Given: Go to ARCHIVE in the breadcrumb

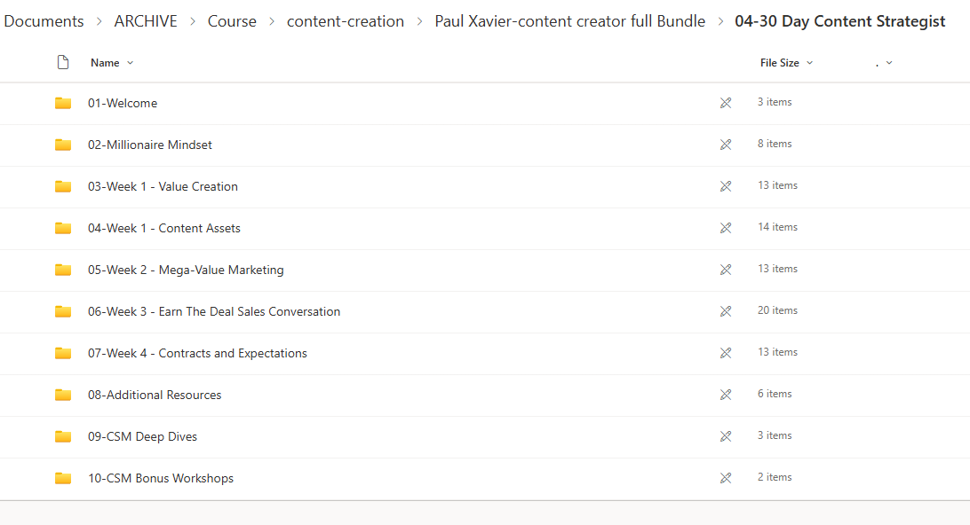Looking at the screenshot, I should tap(146, 21).
